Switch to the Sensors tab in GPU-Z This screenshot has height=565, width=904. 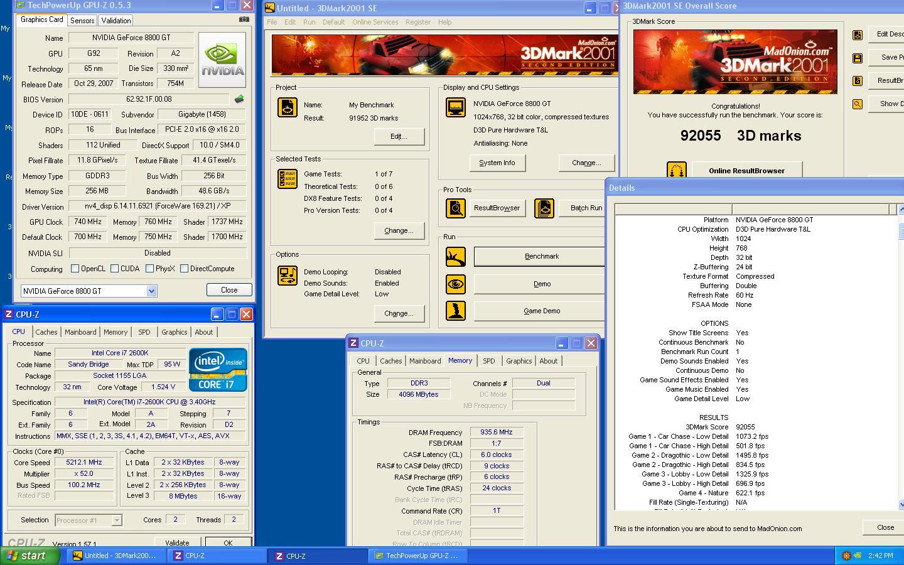click(x=82, y=21)
